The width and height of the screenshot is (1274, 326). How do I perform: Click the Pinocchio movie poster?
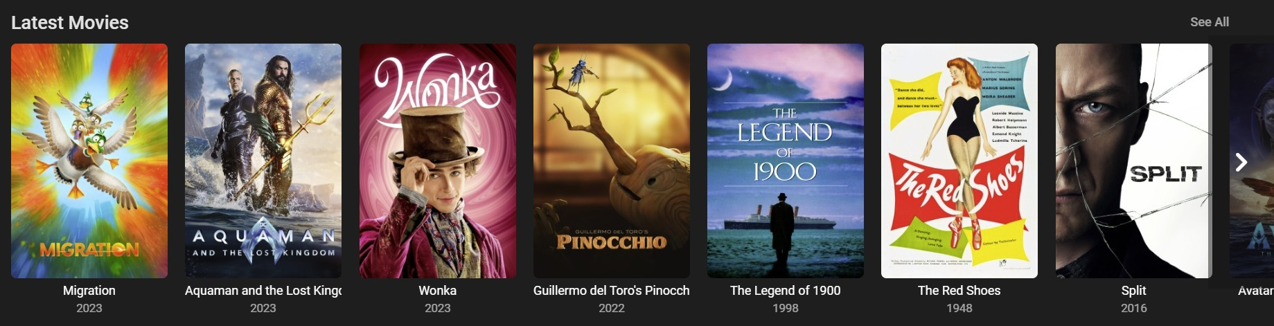[x=612, y=161]
